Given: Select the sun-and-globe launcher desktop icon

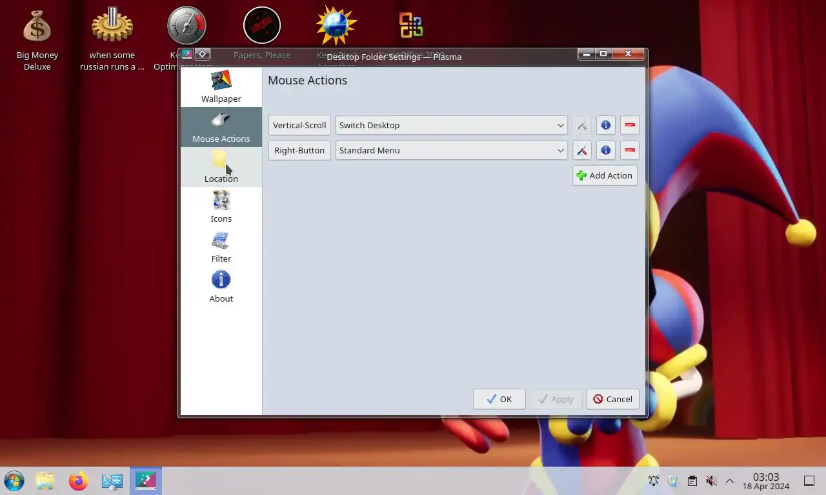Looking at the screenshot, I should pos(337,27).
